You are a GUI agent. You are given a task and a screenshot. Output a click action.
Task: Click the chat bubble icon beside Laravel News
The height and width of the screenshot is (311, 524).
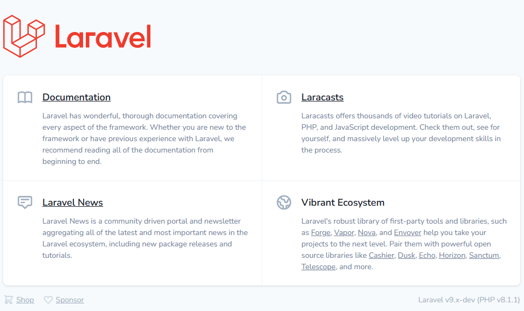[25, 202]
